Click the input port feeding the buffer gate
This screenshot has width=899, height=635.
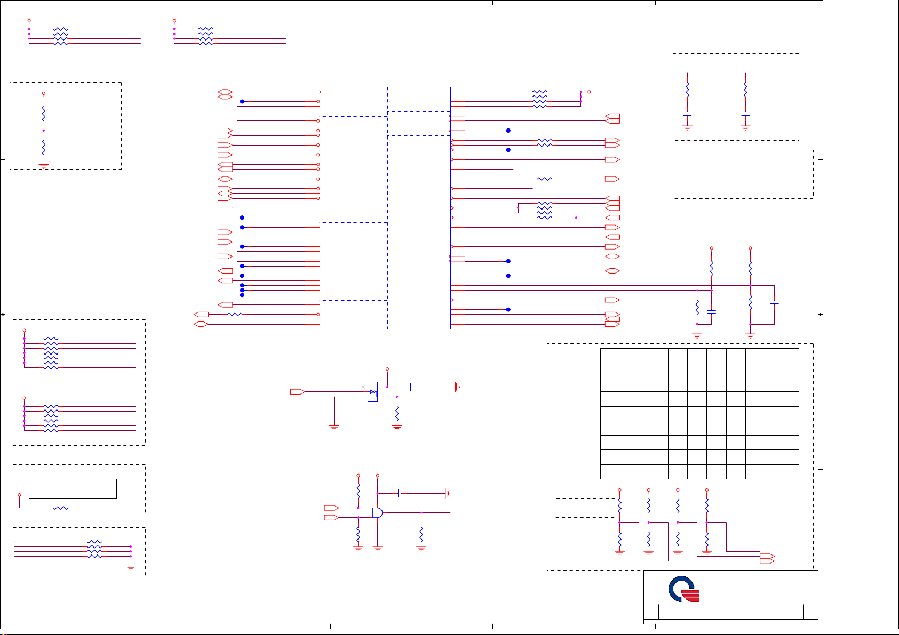[298, 392]
